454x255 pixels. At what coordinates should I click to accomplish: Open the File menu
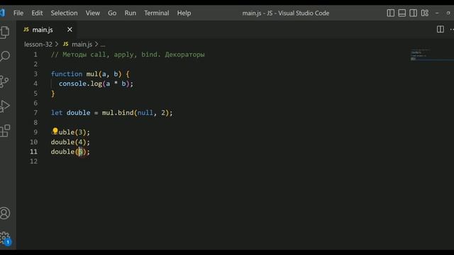click(x=18, y=13)
